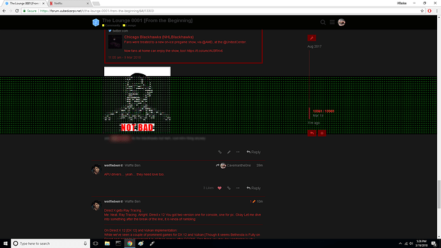Viewport: 441px width, 248px height.
Task: Click the red reply arrow under timeline
Action: tap(312, 133)
